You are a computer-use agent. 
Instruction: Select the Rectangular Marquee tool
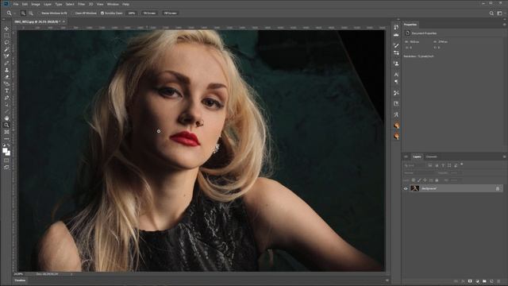coord(6,35)
